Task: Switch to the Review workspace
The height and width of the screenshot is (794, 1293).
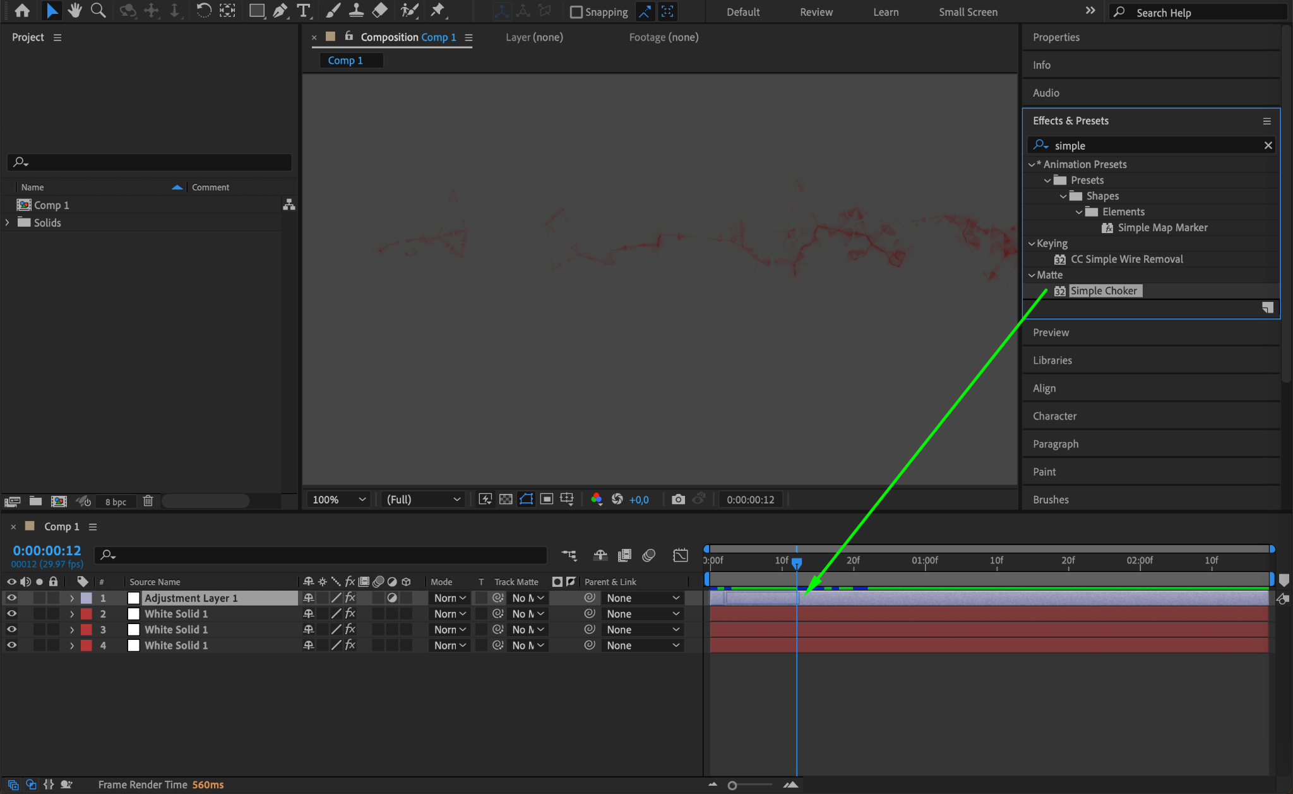Action: [816, 12]
